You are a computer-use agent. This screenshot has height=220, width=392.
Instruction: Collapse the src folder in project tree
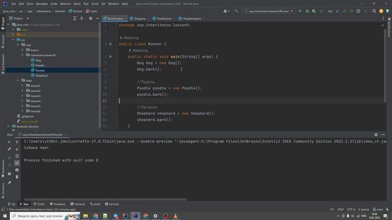[13, 40]
